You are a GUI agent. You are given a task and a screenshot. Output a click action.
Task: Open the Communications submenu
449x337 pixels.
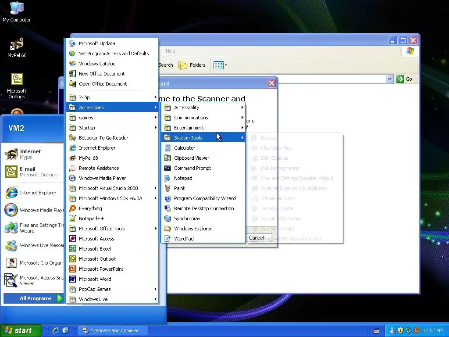tap(203, 118)
